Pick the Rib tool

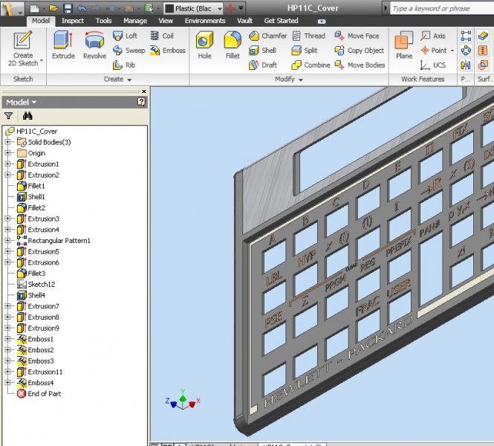point(124,65)
